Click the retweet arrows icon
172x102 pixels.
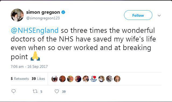click(35, 91)
